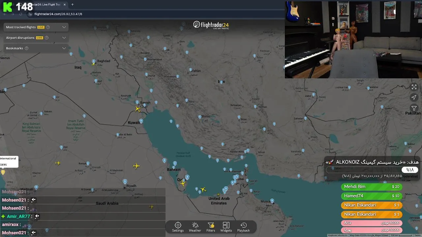422x237 pixels.
Task: Open the Widgets panel
Action: [226, 227]
